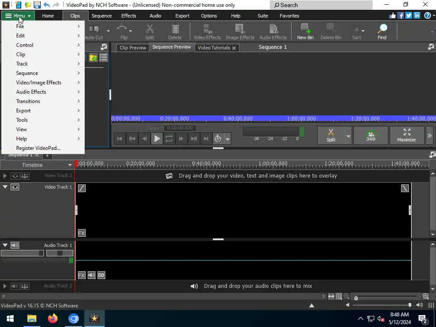This screenshot has height=327, width=436.
Task: Click the Audio Track 1 FX icon
Action: click(81, 275)
